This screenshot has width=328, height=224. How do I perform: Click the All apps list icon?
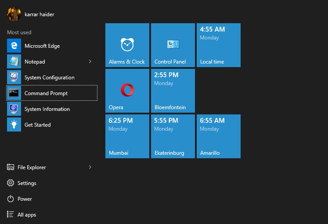click(x=11, y=215)
